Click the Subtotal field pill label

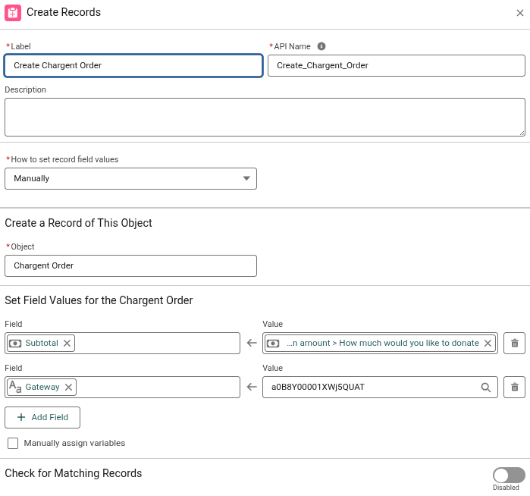(42, 343)
